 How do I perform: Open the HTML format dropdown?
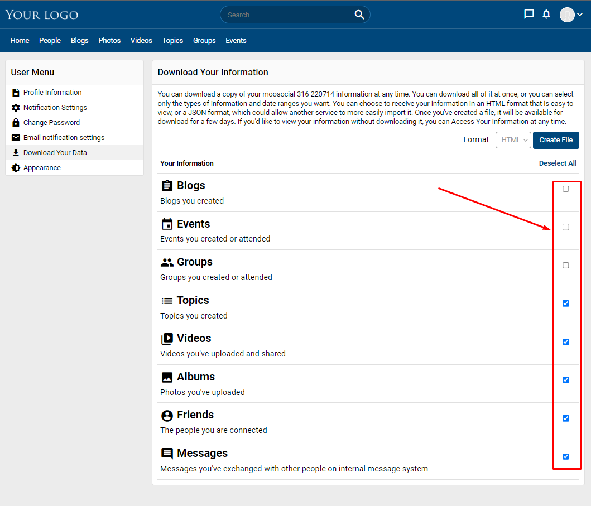pos(513,140)
